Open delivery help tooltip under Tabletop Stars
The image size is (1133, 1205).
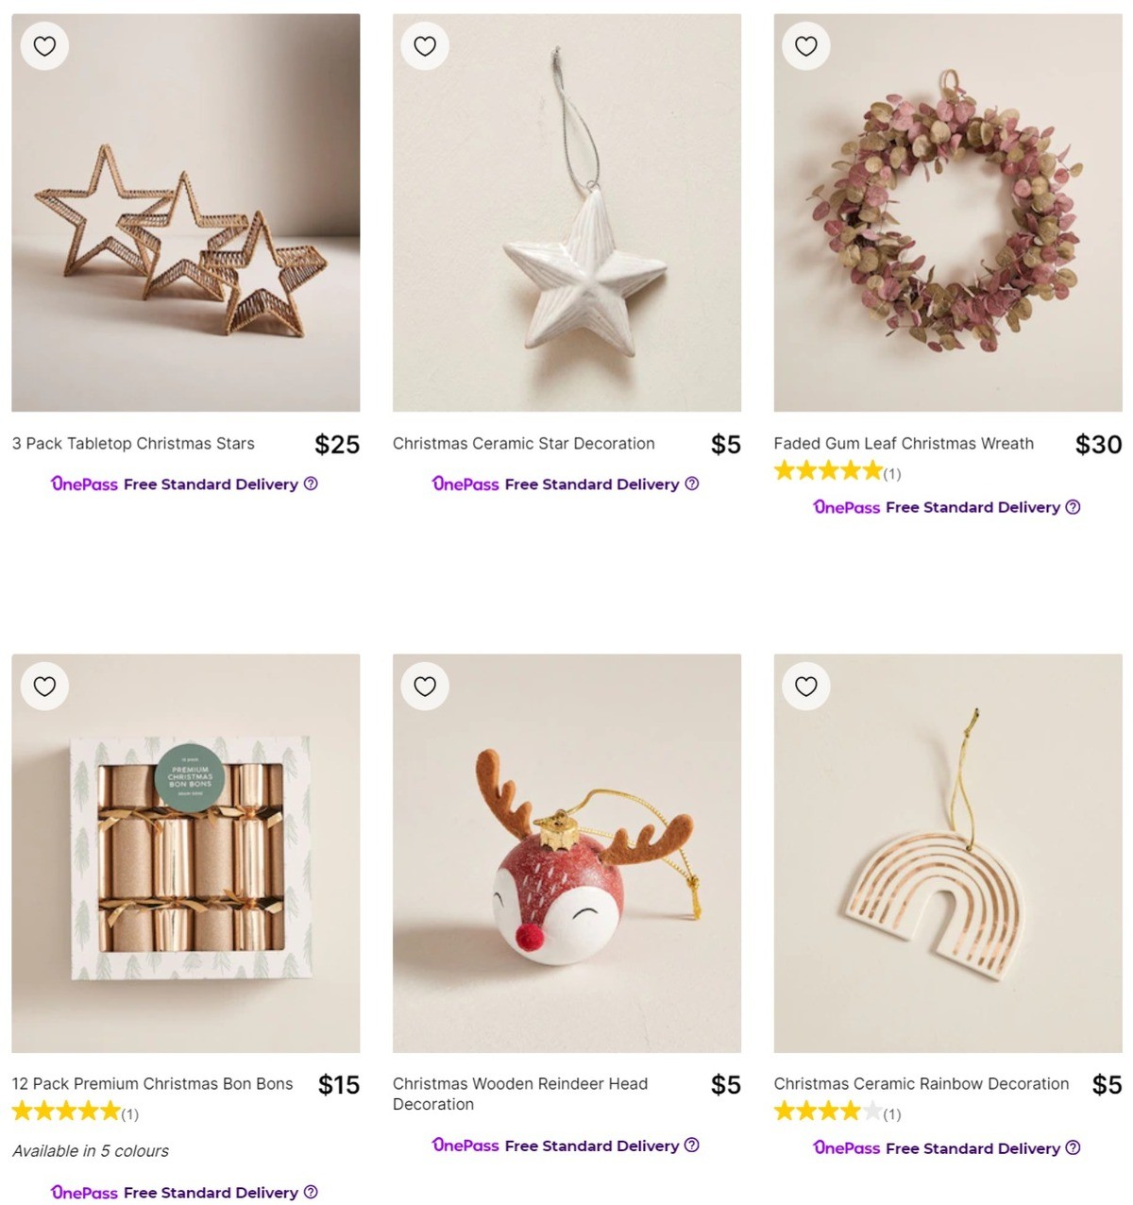[x=312, y=484]
